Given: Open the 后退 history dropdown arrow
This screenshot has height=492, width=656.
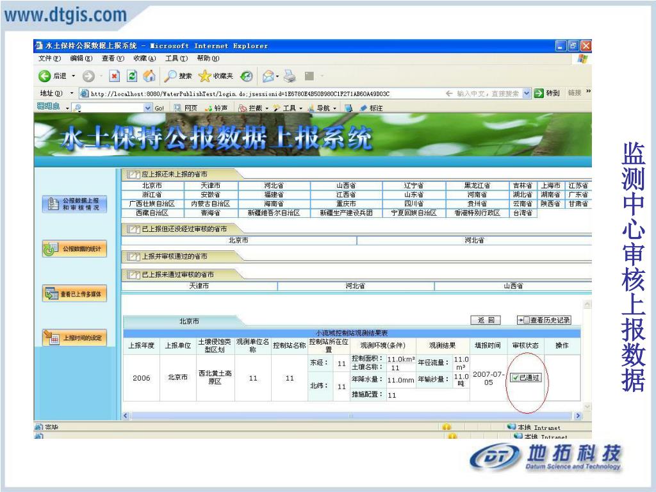Looking at the screenshot, I should point(74,76).
